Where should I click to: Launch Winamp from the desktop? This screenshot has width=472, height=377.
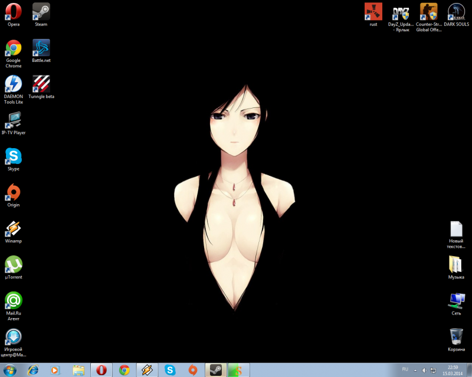click(x=13, y=231)
